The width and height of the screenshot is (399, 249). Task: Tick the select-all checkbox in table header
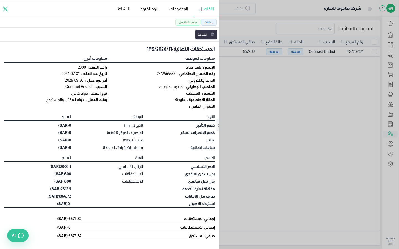tap(374, 42)
